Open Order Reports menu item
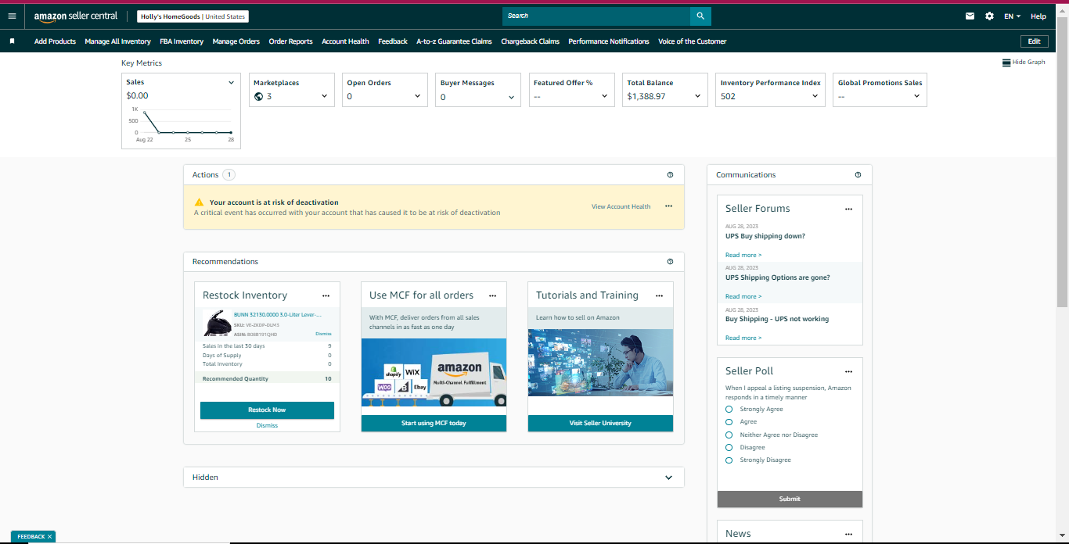Image resolution: width=1069 pixels, height=544 pixels. (x=290, y=41)
